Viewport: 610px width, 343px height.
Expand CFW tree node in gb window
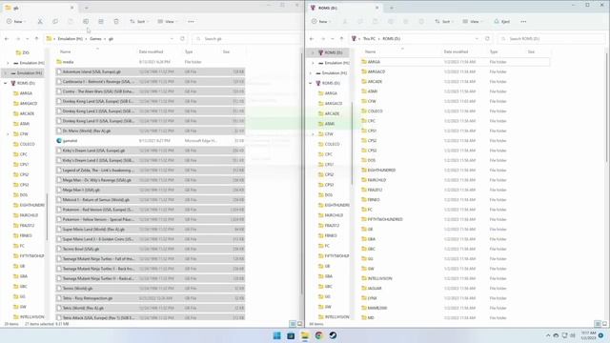click(x=8, y=134)
